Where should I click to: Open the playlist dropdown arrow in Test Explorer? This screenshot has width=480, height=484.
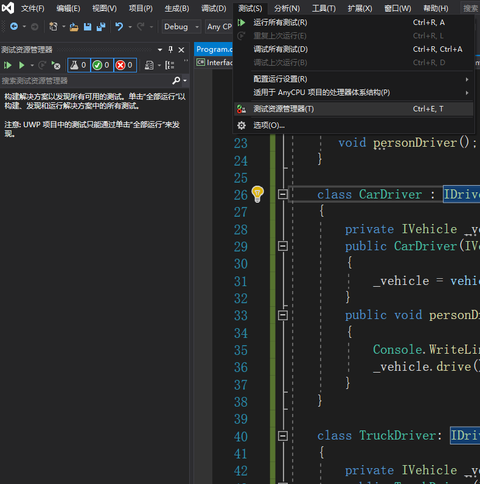pos(159,65)
